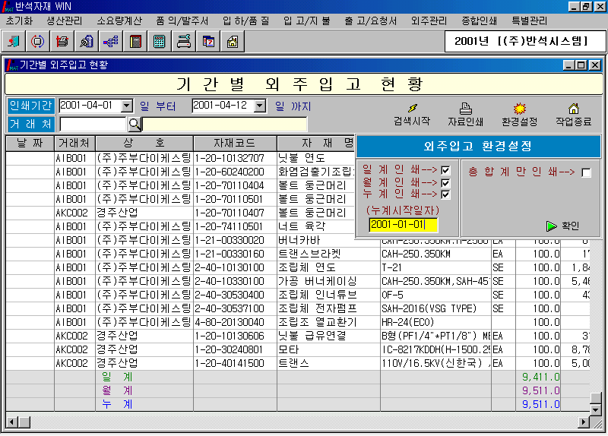The height and width of the screenshot is (436, 608).
Task: Click 작업종료 to end the task
Action: [x=574, y=115]
